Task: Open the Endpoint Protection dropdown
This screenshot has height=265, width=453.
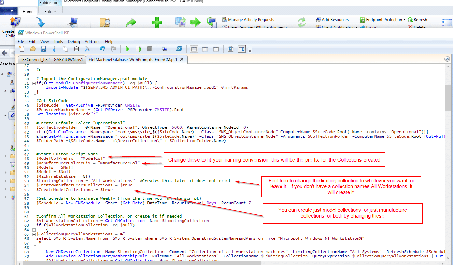Action: tap(404, 20)
